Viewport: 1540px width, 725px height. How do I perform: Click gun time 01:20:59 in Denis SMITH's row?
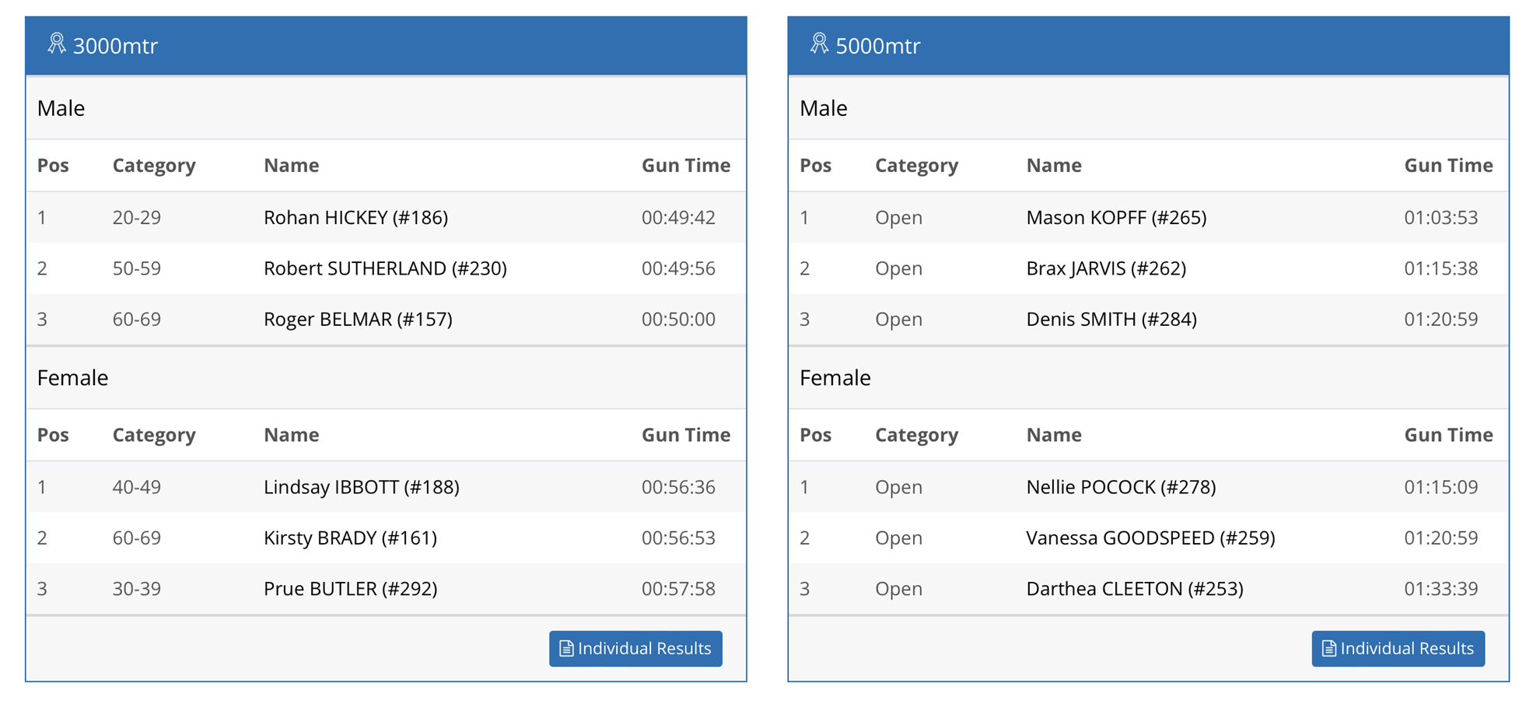click(1441, 319)
